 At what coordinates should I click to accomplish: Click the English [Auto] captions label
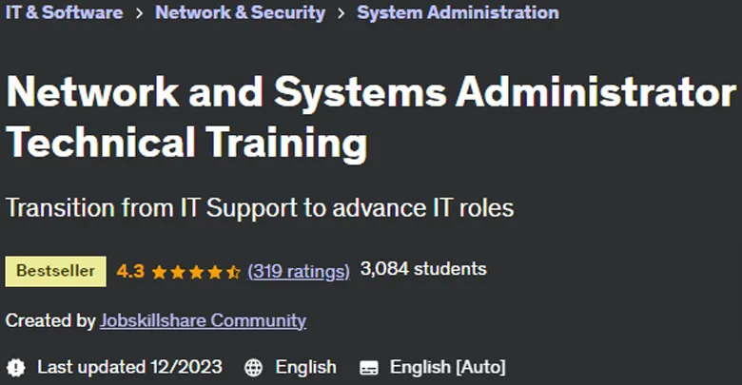[448, 367]
